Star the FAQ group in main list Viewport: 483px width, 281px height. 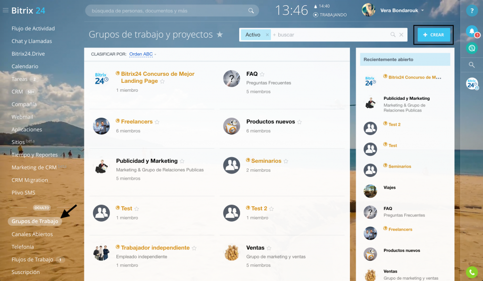[x=262, y=74]
